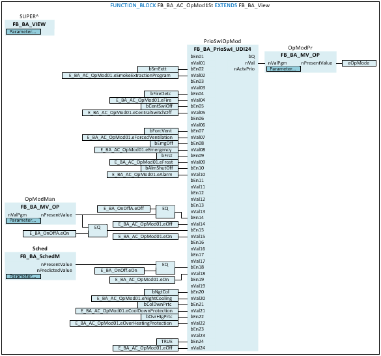Click nValPgm pin of OpModPr block
Image resolution: width=381 pixels, height=356 pixels.
click(277, 63)
